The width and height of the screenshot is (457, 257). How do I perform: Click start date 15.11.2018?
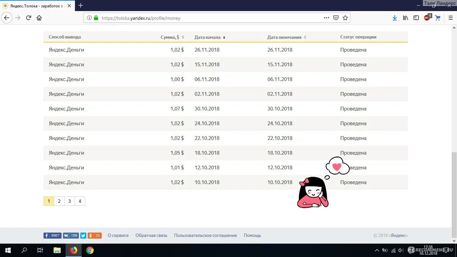point(207,65)
